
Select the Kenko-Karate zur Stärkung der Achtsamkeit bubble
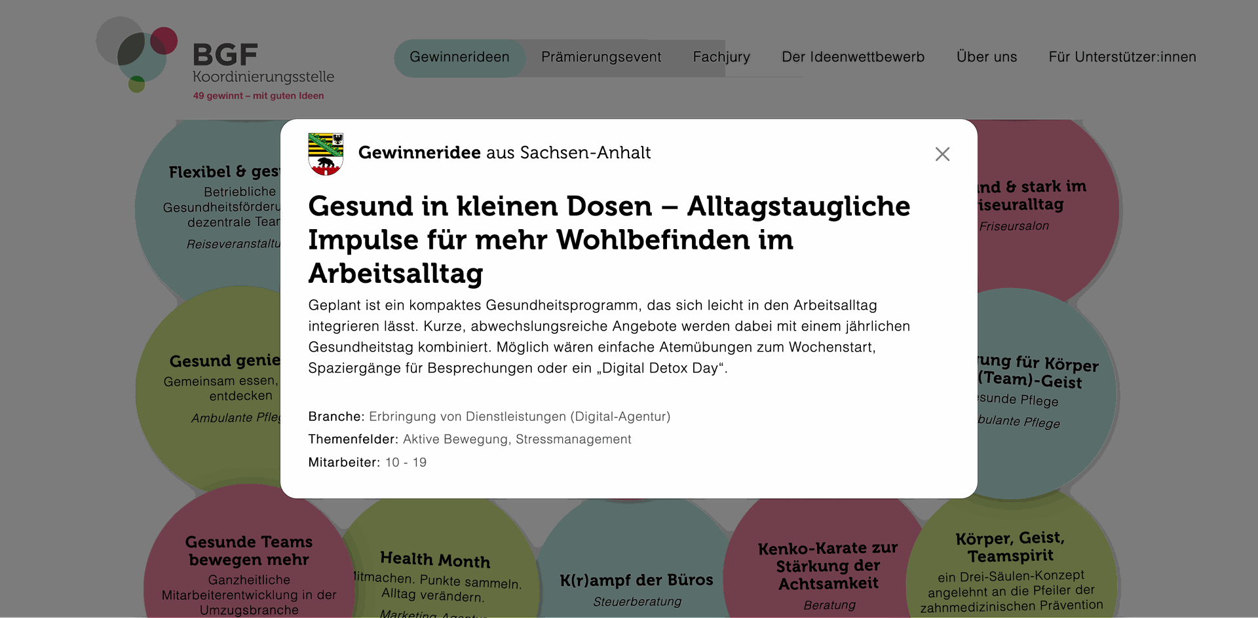828,570
